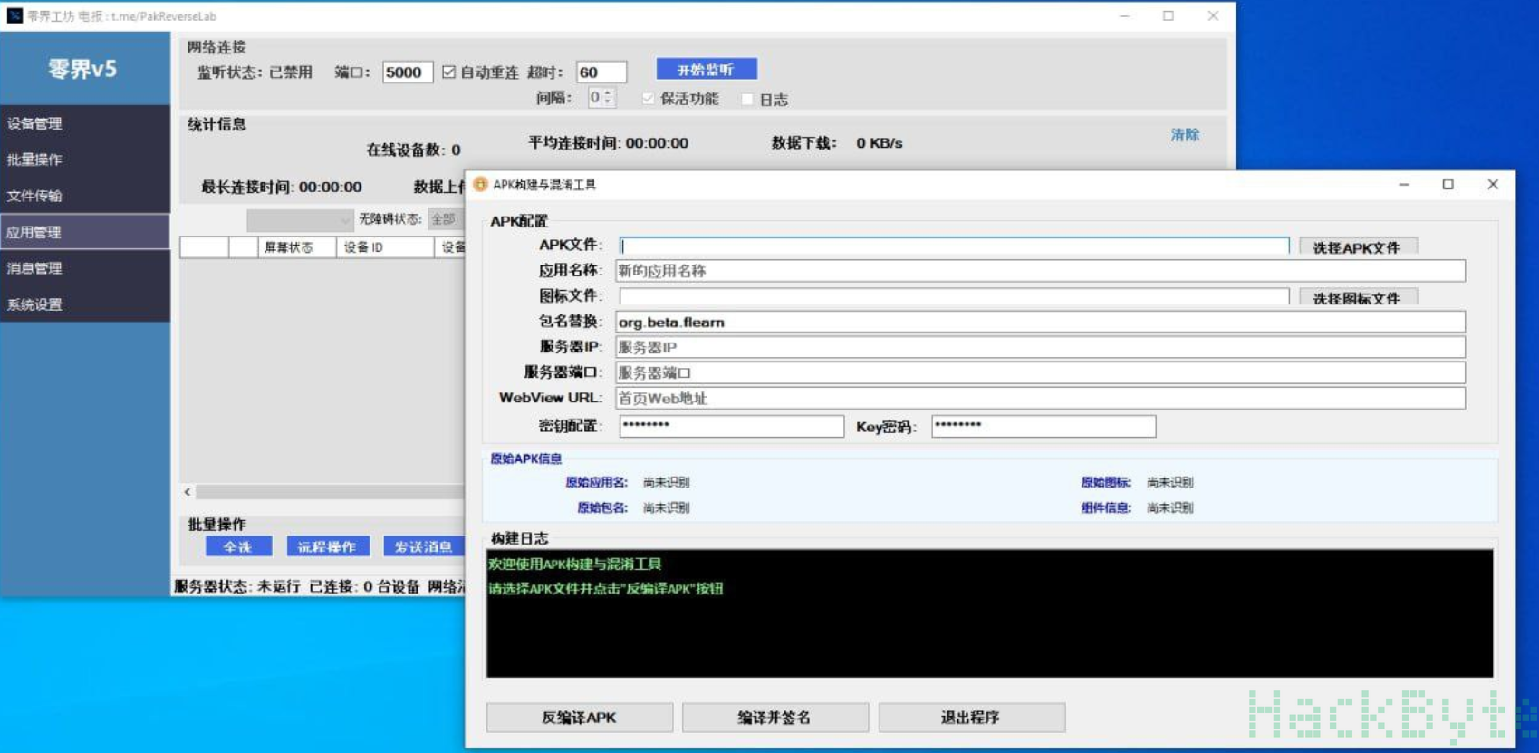Viewport: 1539px width, 753px height.
Task: Click the 端口 field showing 5000
Action: pyautogui.click(x=408, y=72)
